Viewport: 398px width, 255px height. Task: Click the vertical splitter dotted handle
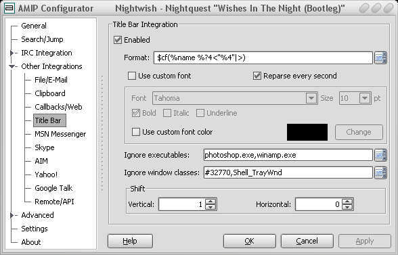[102, 133]
